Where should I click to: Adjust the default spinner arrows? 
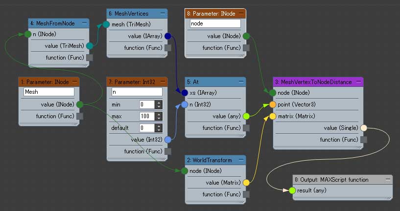click(x=159, y=128)
